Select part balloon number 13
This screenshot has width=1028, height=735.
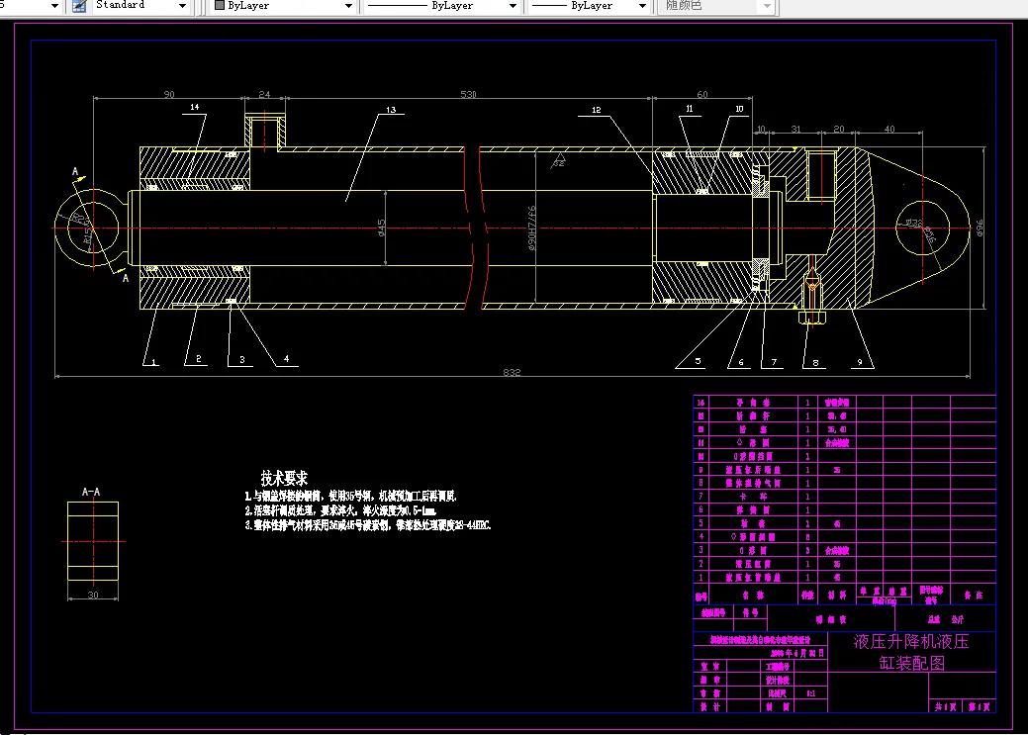391,110
